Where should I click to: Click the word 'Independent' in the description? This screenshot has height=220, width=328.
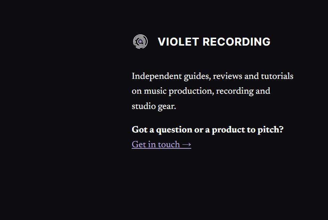(157, 76)
